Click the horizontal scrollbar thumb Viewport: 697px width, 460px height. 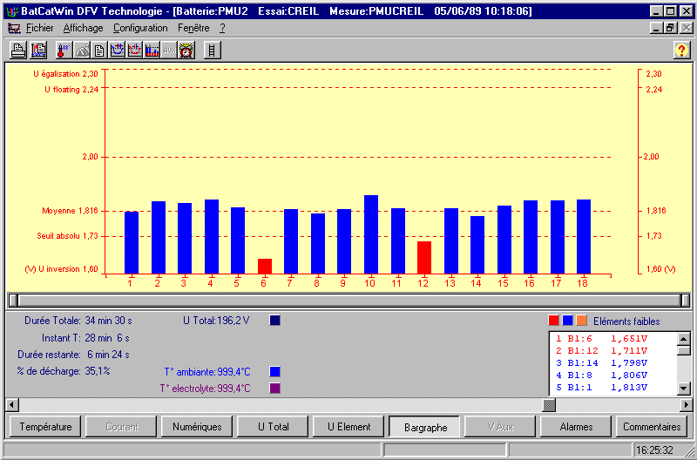(x=550, y=405)
